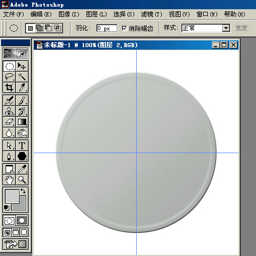This screenshot has height=256, width=256.
Task: Select the History Brush tool
Action: click(22, 111)
